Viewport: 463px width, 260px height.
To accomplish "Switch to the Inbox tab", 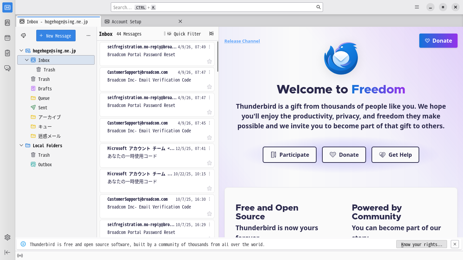I will [58, 21].
